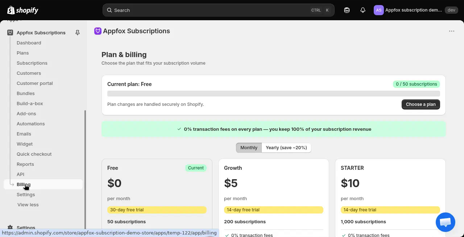Click the subscription usage progress bar

point(274,94)
